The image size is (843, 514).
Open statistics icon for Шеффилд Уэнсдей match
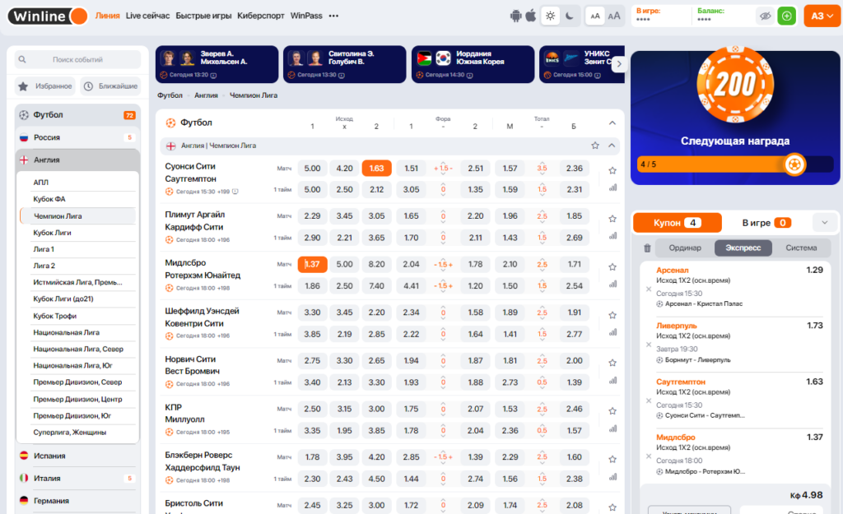pos(612,332)
